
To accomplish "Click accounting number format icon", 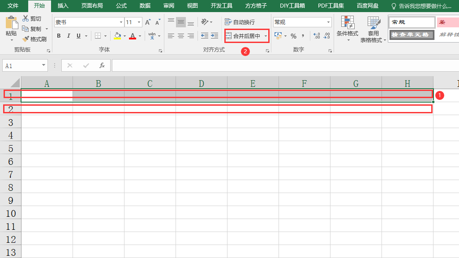I will pyautogui.click(x=278, y=36).
